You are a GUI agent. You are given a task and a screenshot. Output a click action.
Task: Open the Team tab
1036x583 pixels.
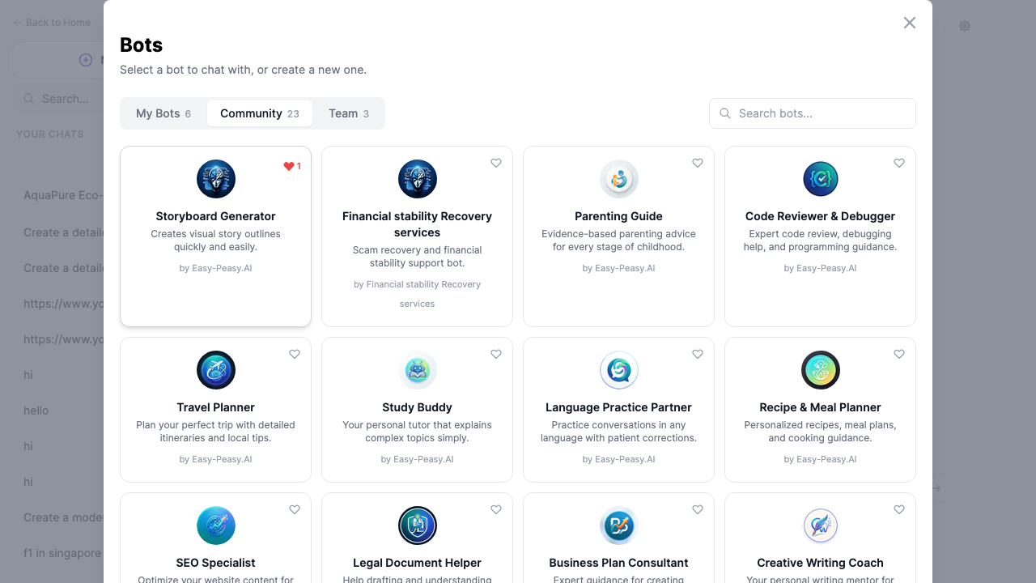[348, 113]
